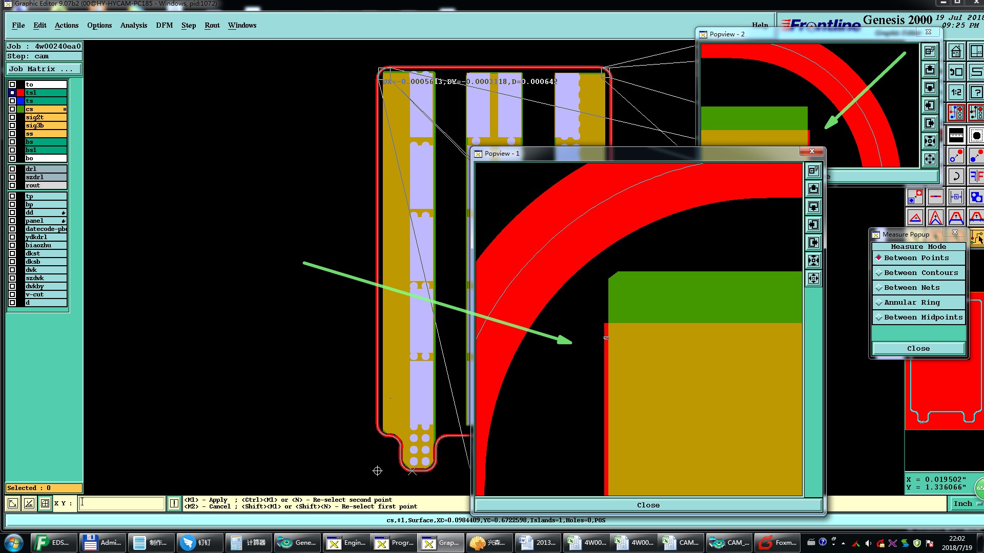
Task: Click the red color swatch of layer ts1
Action: point(20,93)
